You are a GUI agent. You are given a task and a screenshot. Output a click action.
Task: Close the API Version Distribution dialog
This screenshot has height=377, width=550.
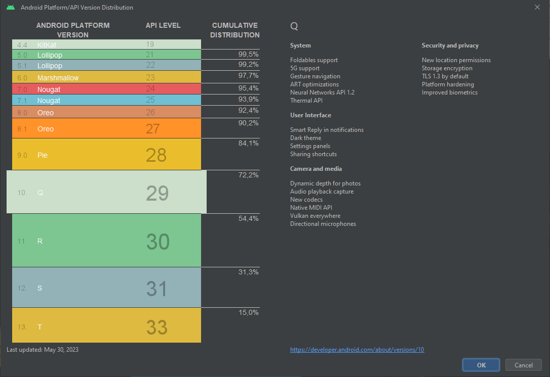[537, 7]
